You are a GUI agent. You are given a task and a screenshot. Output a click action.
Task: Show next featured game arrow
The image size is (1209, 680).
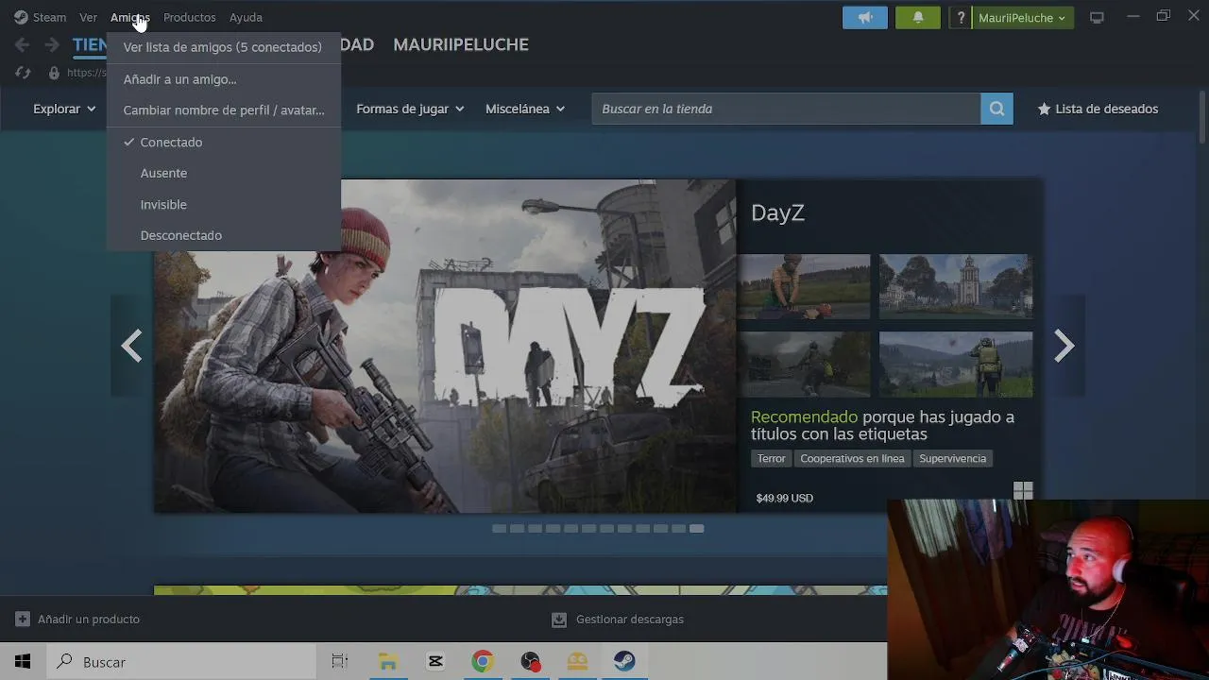(1064, 346)
